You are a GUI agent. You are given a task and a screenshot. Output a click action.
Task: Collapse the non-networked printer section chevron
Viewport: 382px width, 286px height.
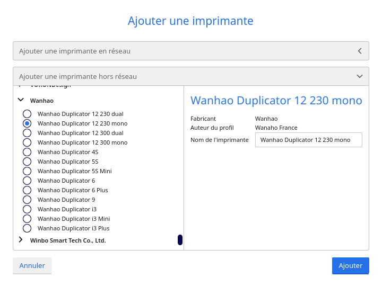coord(360,76)
